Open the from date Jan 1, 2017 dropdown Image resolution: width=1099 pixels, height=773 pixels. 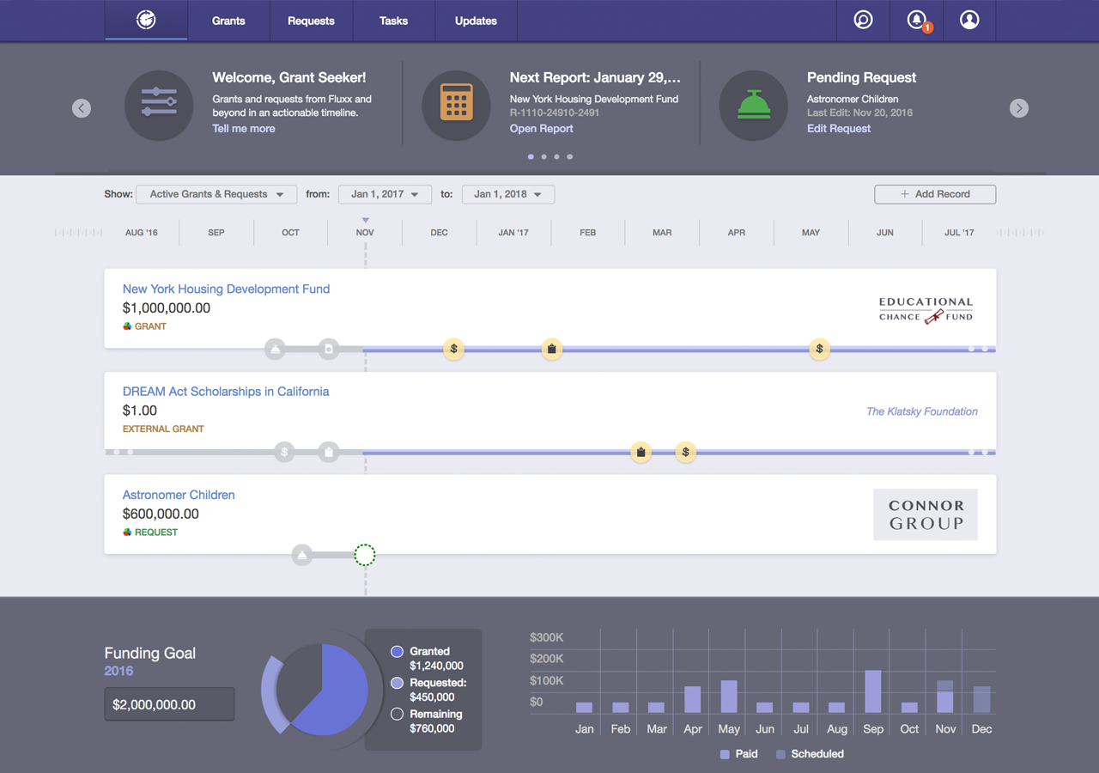click(x=384, y=194)
